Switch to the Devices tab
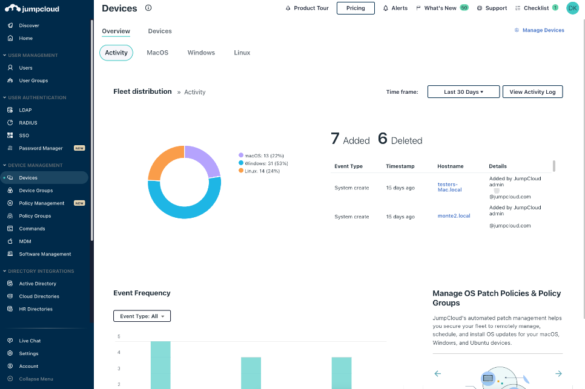The width and height of the screenshot is (585, 389). (159, 31)
